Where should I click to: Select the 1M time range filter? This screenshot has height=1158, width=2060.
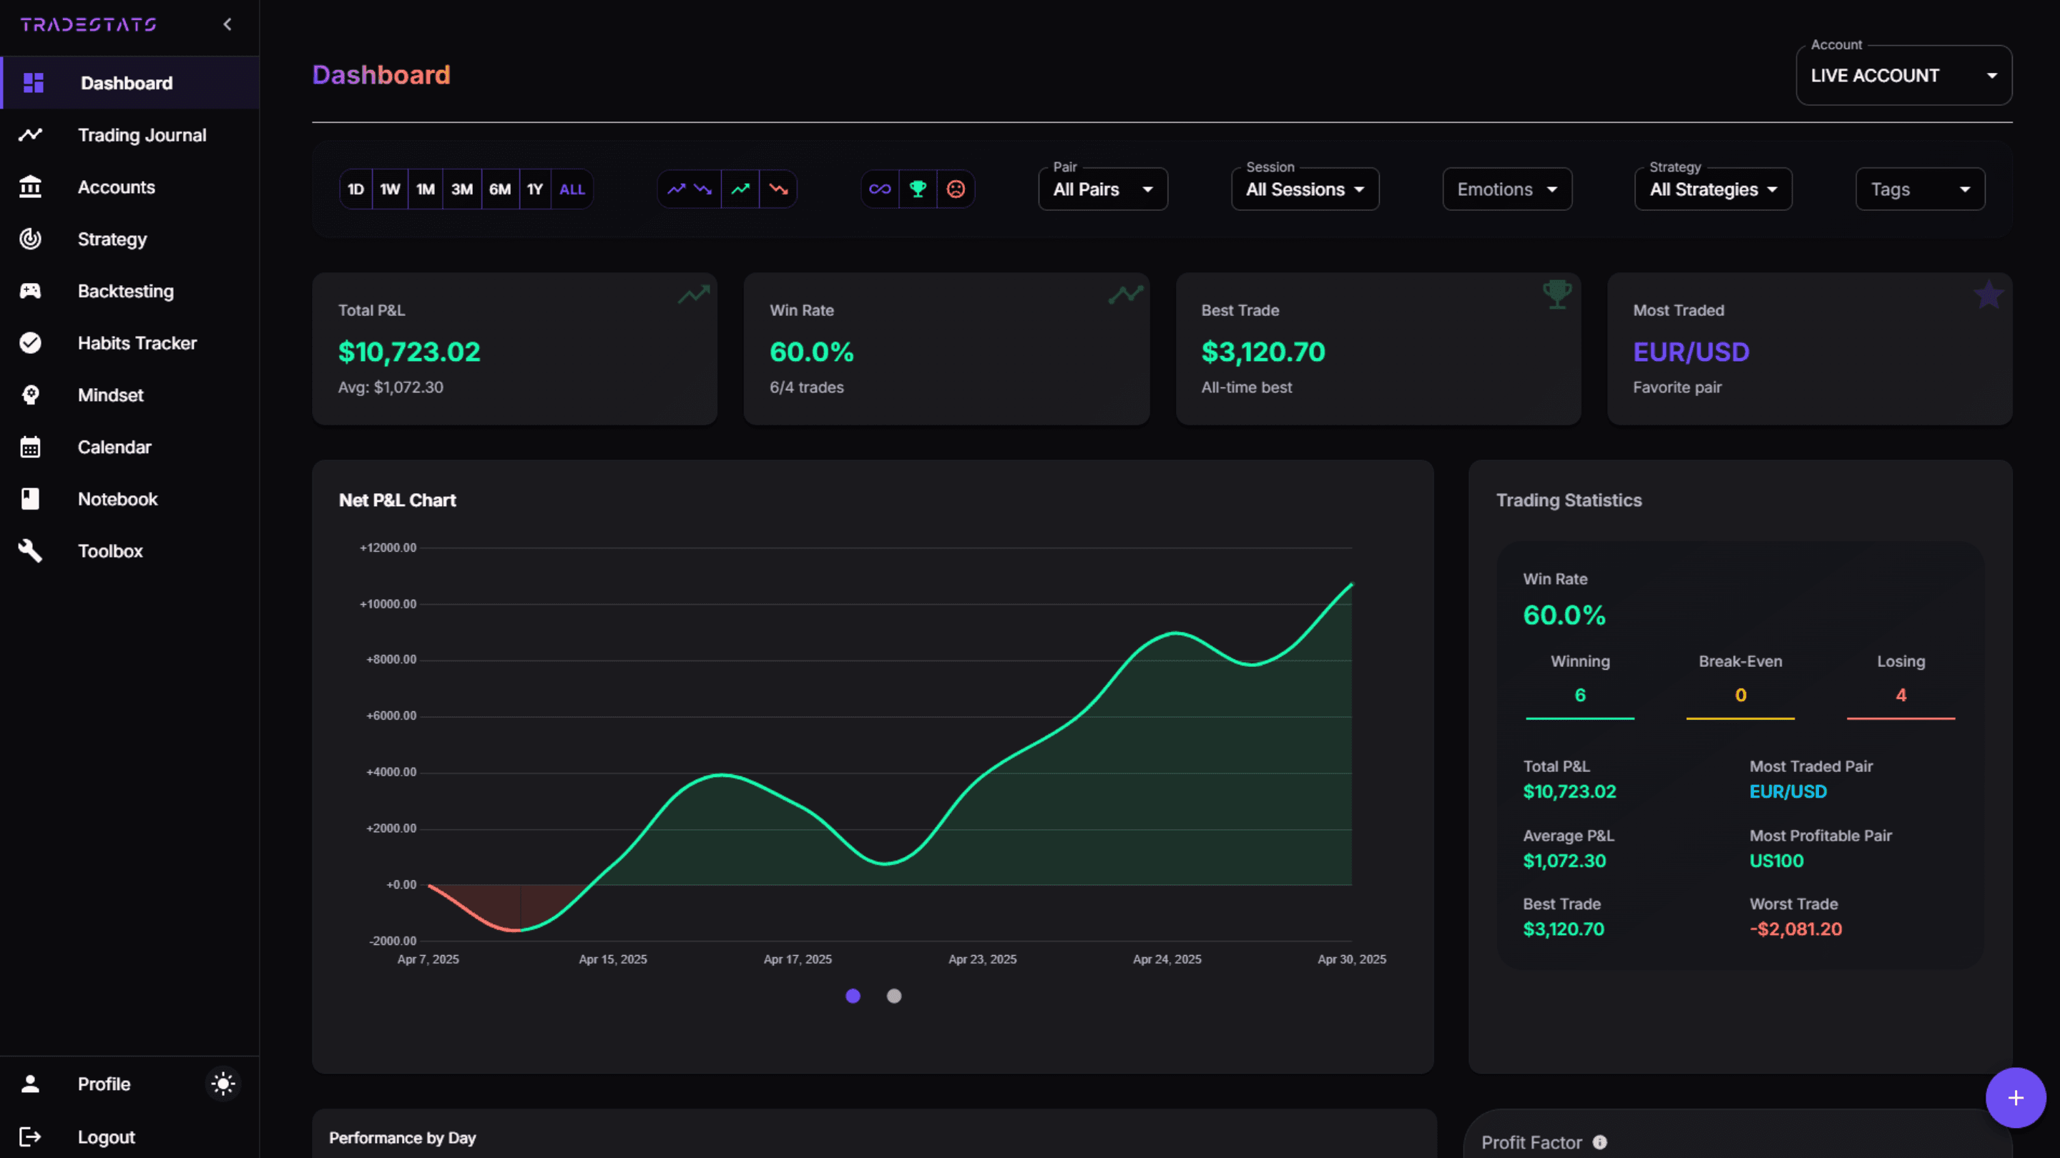426,189
